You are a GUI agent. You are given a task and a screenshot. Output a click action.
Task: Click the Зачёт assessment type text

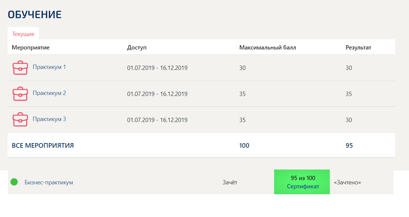[x=230, y=182]
